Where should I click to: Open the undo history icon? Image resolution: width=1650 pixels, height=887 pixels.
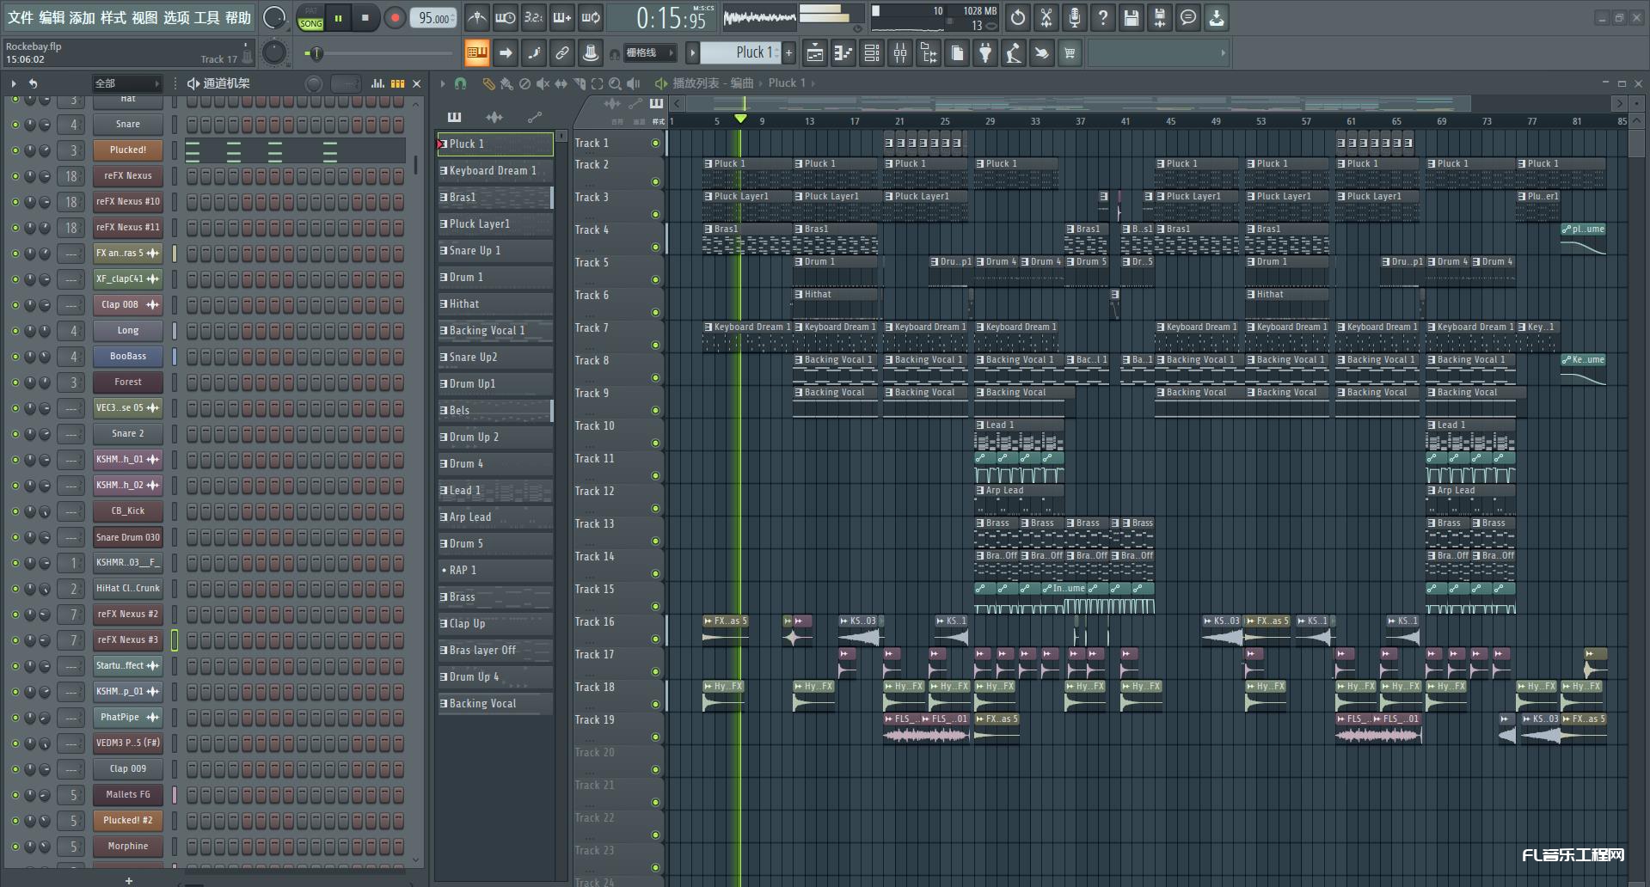point(1017,17)
